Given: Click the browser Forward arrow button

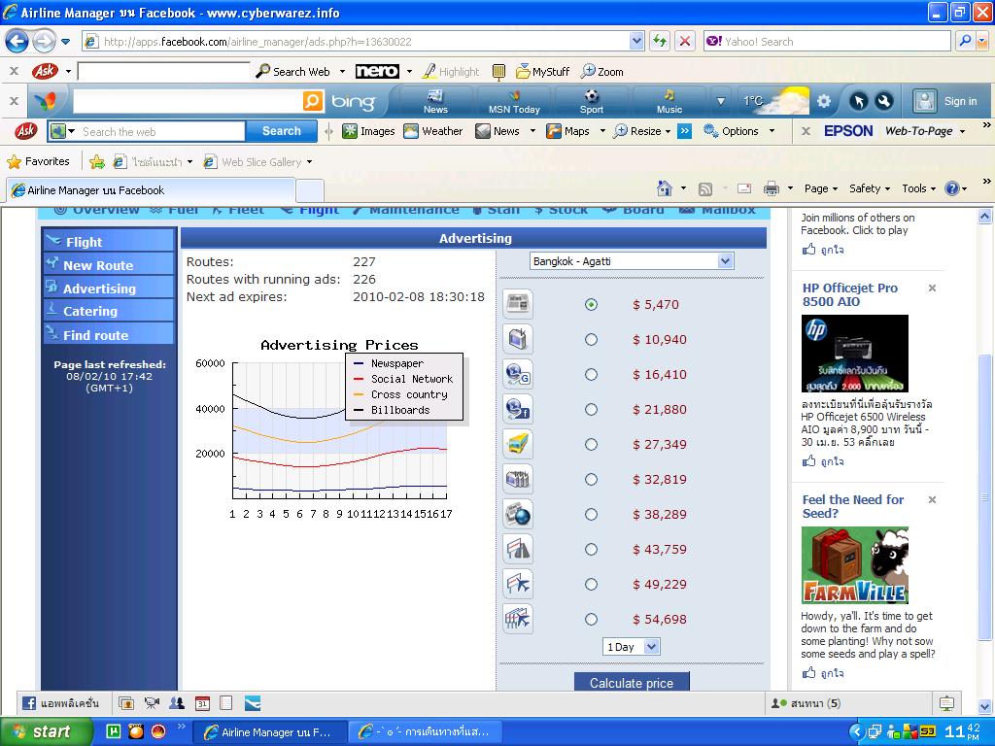Looking at the screenshot, I should click(43, 42).
